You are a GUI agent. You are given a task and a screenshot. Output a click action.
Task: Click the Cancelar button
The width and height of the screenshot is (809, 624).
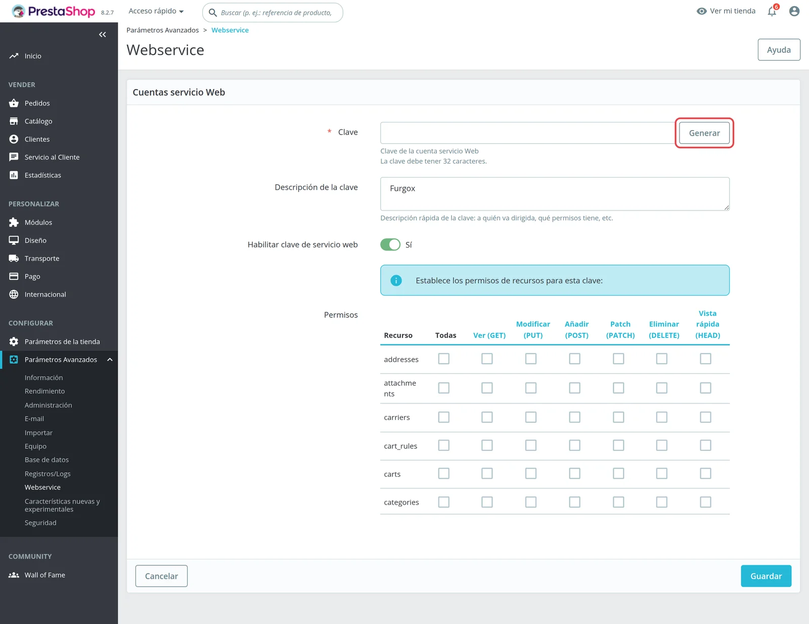coord(161,576)
